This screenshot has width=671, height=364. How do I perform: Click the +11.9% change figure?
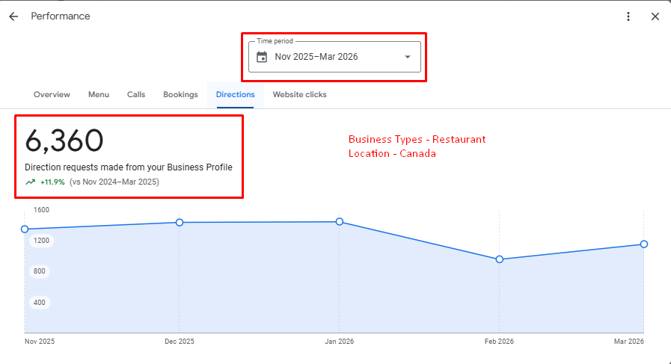(52, 182)
